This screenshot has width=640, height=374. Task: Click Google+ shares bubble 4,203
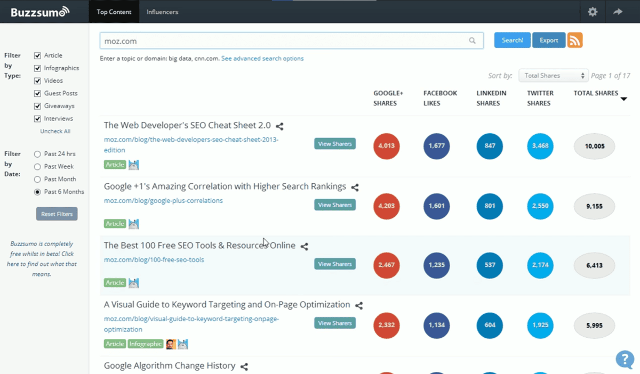pyautogui.click(x=387, y=206)
